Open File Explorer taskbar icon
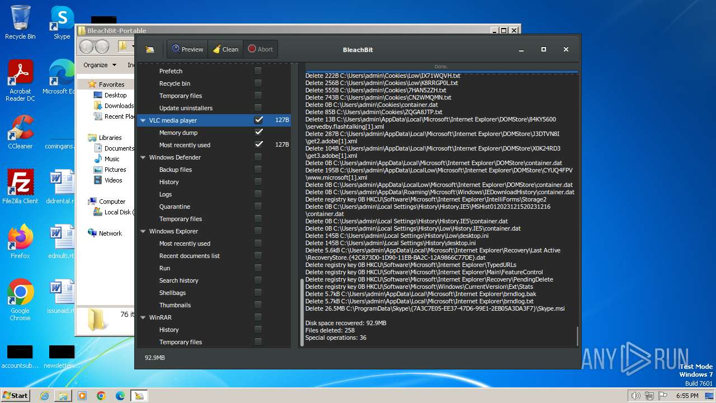716x403 pixels. pyautogui.click(x=63, y=396)
